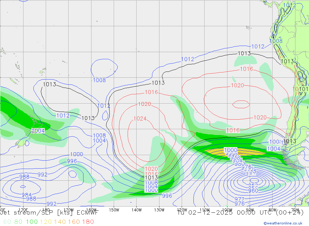Click the 1008 label stacked above the 1004 label
Viewport: 309px width, 226px height.
click(99, 136)
